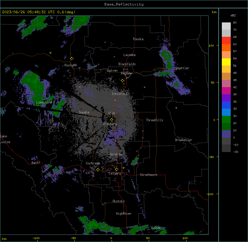
Task: Select the magenta 39-42 dBZ legend swatch
Action: (226, 91)
